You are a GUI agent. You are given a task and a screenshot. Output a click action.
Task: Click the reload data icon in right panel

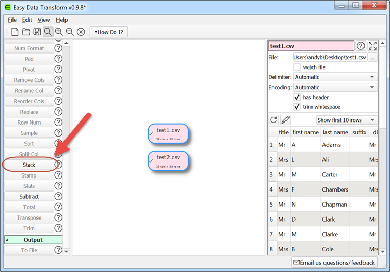tap(274, 120)
